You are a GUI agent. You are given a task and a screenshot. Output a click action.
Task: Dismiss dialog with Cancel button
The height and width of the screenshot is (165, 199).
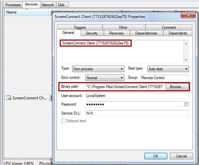(181, 156)
